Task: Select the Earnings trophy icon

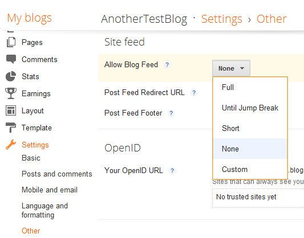Action: click(11, 93)
